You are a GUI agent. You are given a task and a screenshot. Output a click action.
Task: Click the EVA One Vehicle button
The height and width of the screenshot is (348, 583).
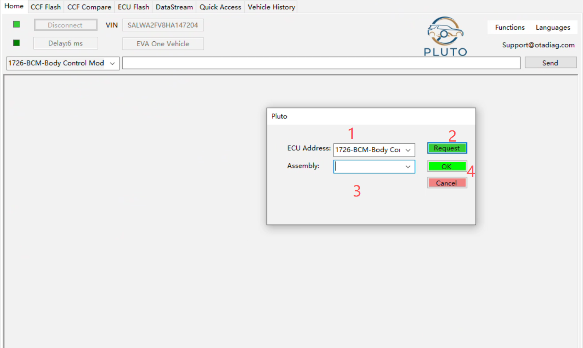163,44
